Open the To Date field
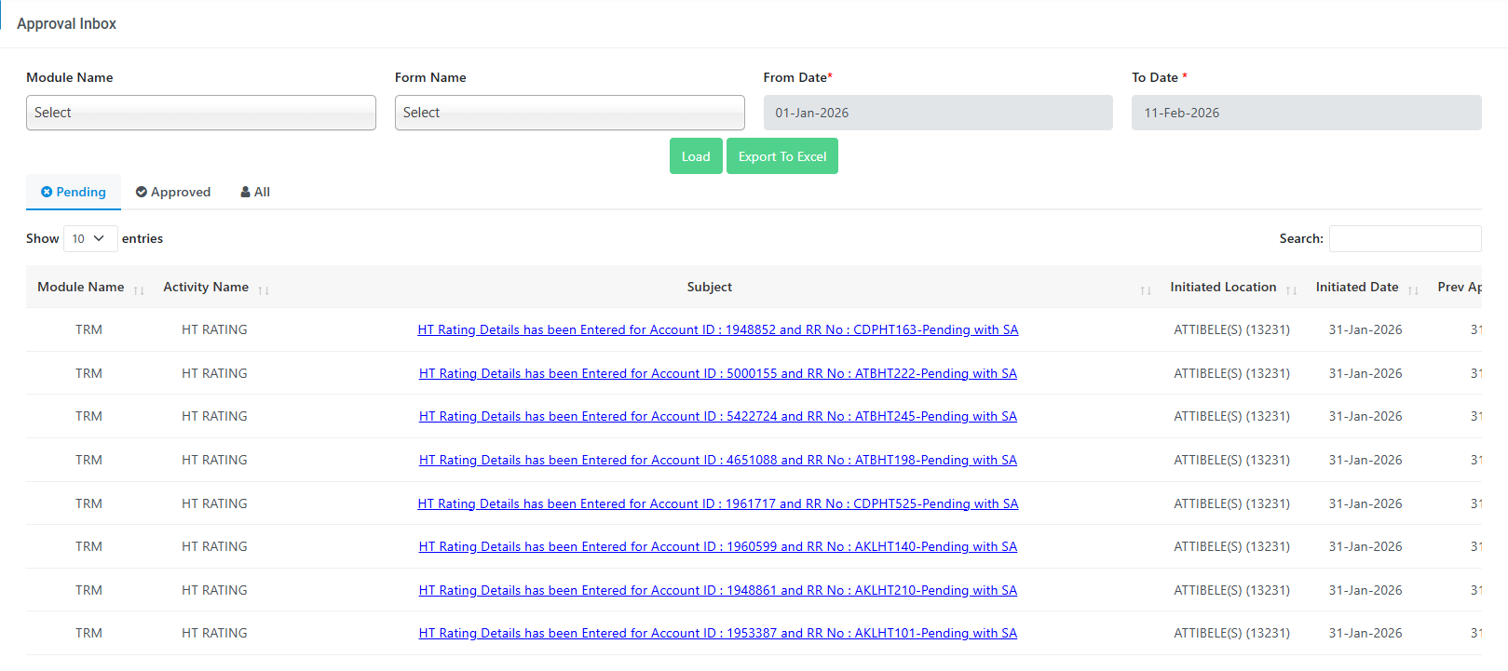1508x671 pixels. point(1306,113)
